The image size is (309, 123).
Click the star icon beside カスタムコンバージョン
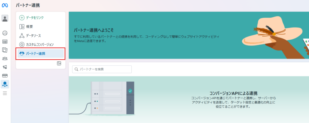[22, 45]
